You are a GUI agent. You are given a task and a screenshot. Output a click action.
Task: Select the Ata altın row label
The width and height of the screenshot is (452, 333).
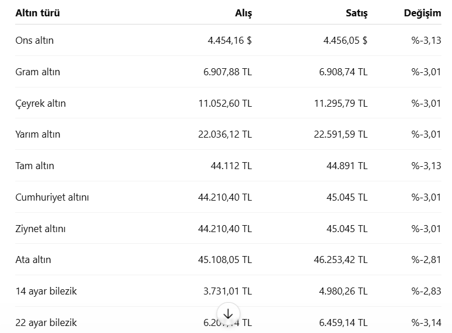[x=33, y=260]
